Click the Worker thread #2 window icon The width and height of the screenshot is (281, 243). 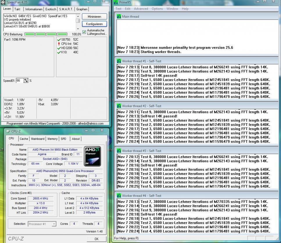click(x=119, y=106)
